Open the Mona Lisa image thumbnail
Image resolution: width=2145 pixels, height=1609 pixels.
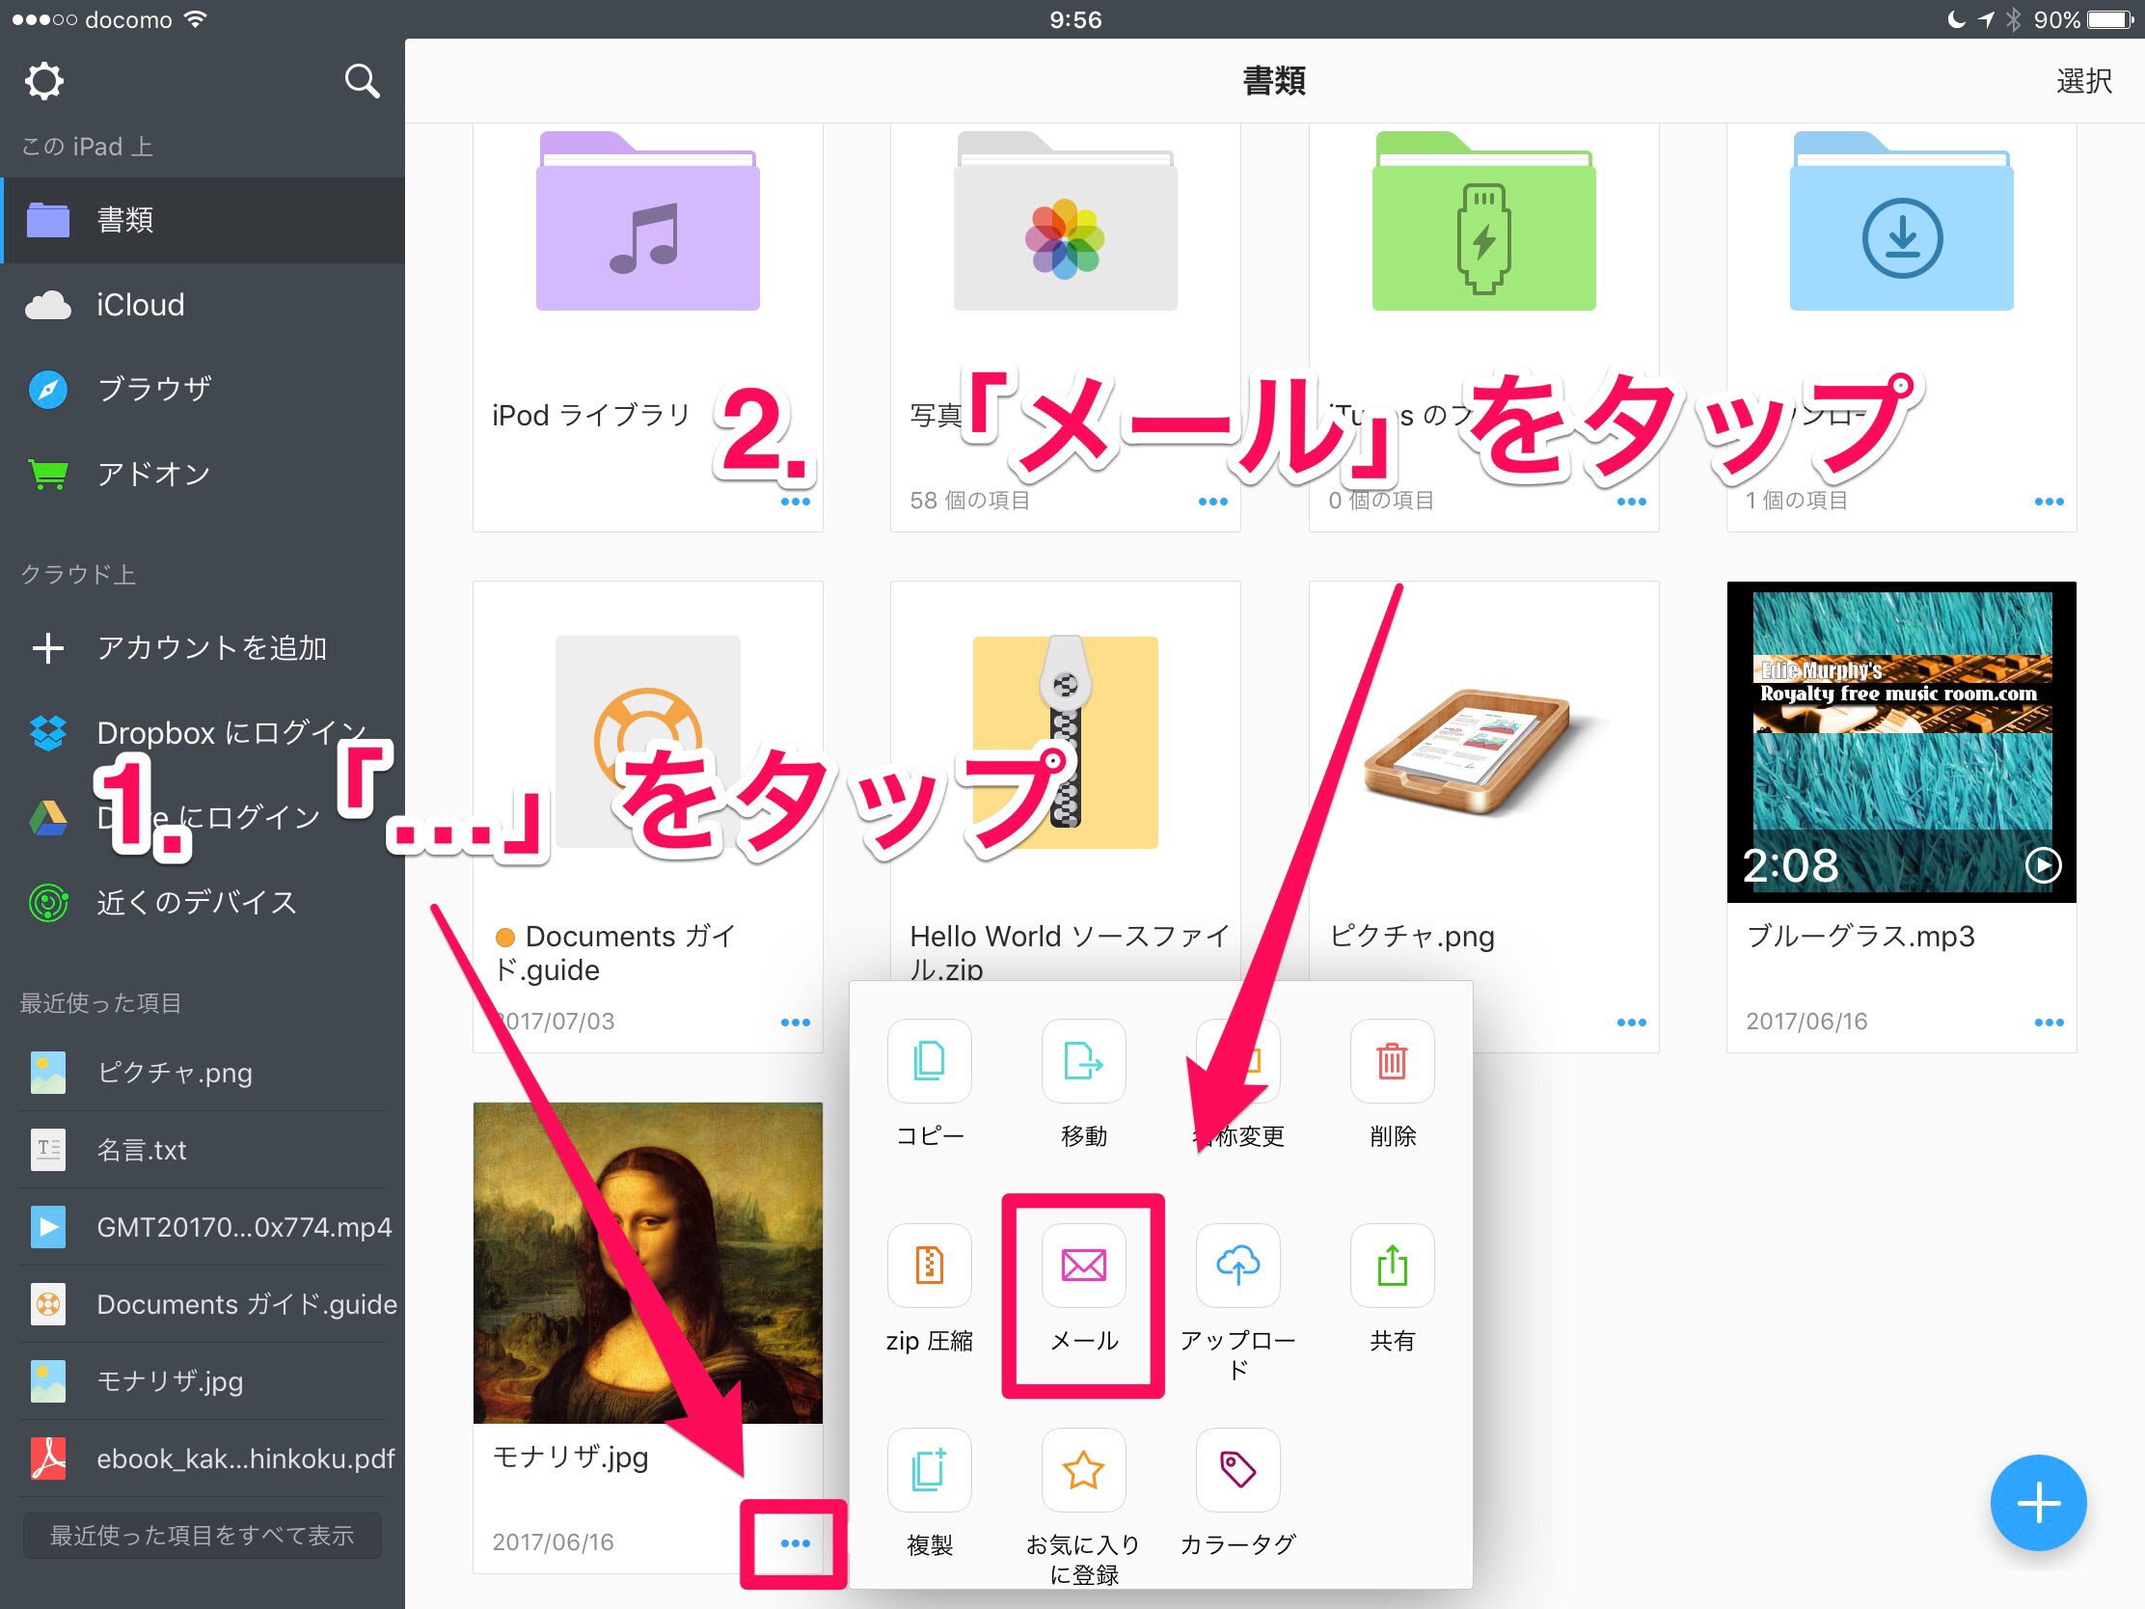point(648,1262)
